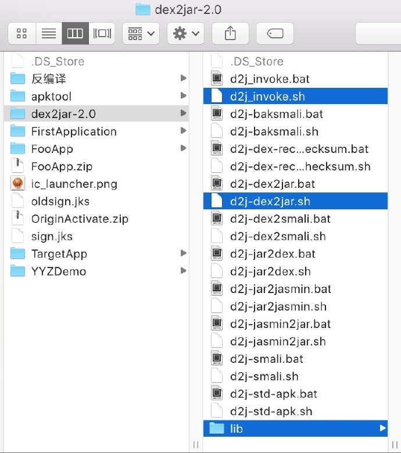This screenshot has width=401, height=453.
Task: Select d2j-dex2smali.sh file
Action: pyautogui.click(x=295, y=236)
